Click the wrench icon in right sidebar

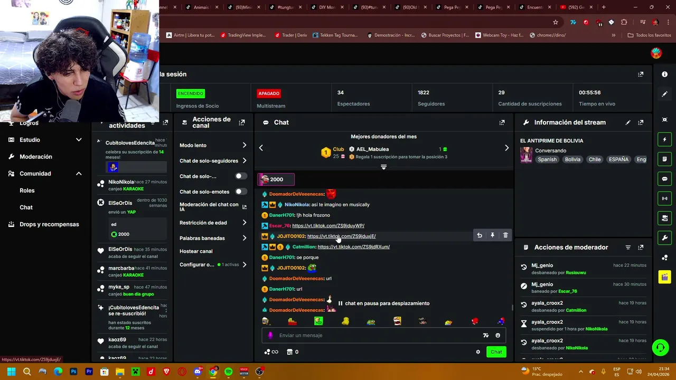[664, 237]
